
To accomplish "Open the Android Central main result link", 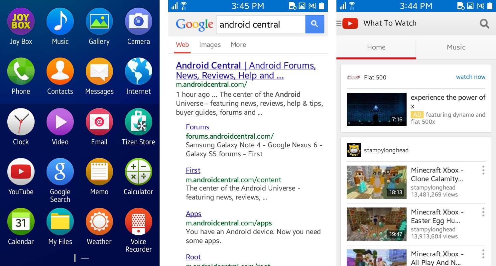I will click(x=246, y=70).
